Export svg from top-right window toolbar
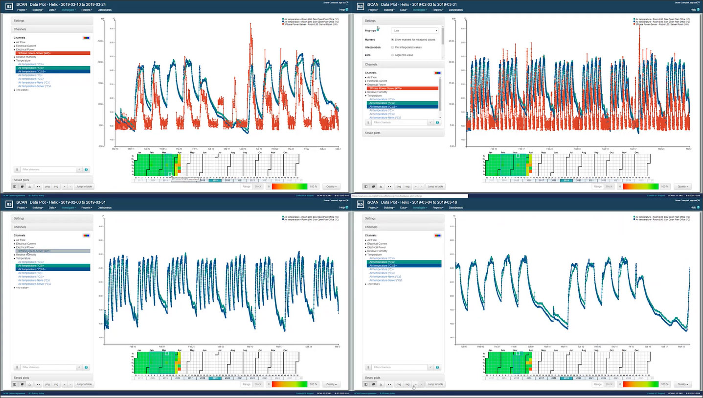Screen dimensions: 703x398 408,187
